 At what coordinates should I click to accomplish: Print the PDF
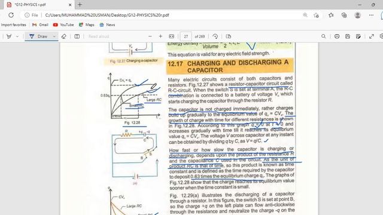click(x=337, y=36)
